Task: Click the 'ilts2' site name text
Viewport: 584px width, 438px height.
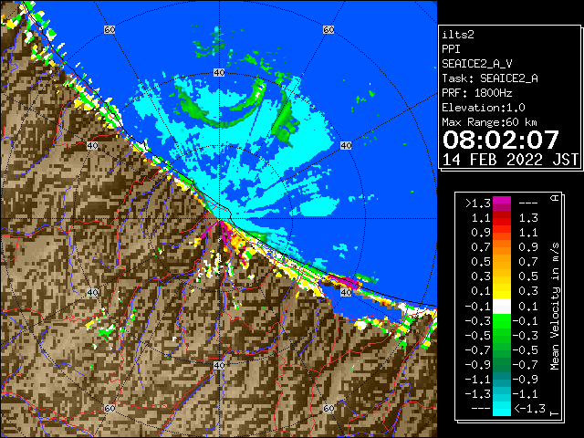Action: tap(458, 35)
